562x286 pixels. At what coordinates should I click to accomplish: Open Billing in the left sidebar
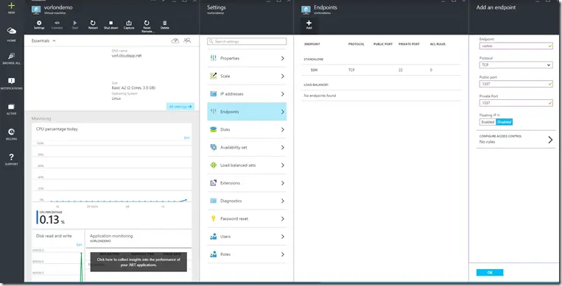pos(12,134)
